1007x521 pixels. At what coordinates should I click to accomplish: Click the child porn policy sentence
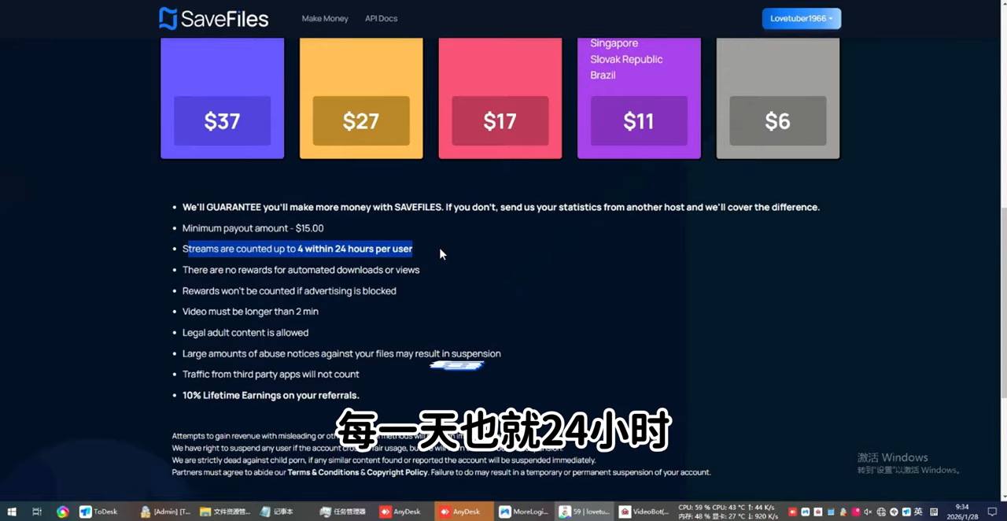[384, 460]
